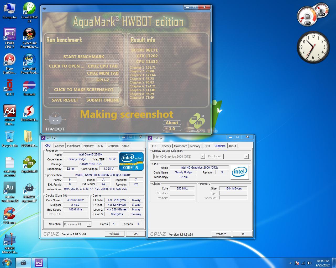Screen dimensions: 336x268
Task: Click Validate in right CPU-Z window
Action: [x=221, y=234]
